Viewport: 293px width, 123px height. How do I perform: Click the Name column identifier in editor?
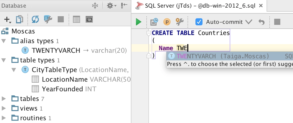point(166,48)
